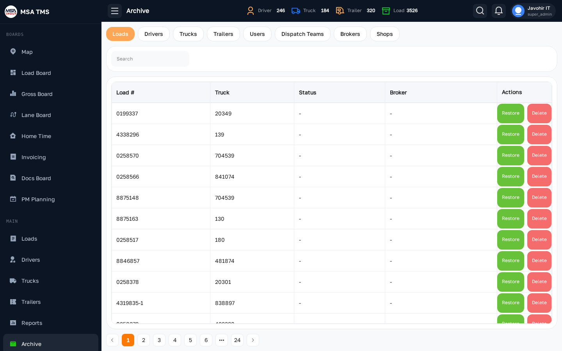Screen dimensions: 562x351
Task: Click the Reports sidebar icon
Action: click(13, 323)
